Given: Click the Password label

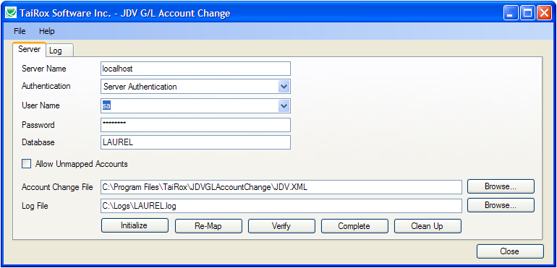Looking at the screenshot, I should point(38,125).
